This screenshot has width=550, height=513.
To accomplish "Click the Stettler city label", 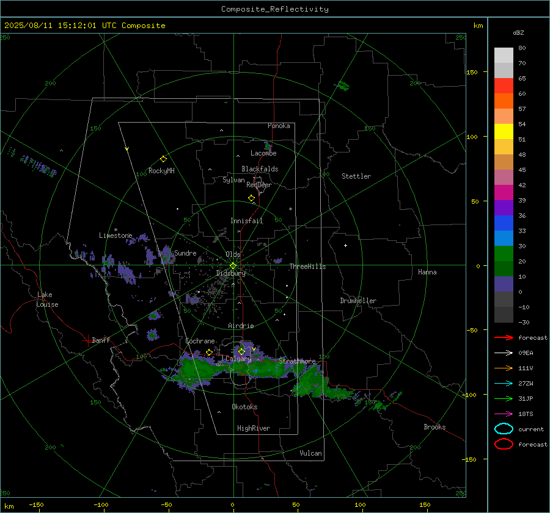I will pos(356,176).
